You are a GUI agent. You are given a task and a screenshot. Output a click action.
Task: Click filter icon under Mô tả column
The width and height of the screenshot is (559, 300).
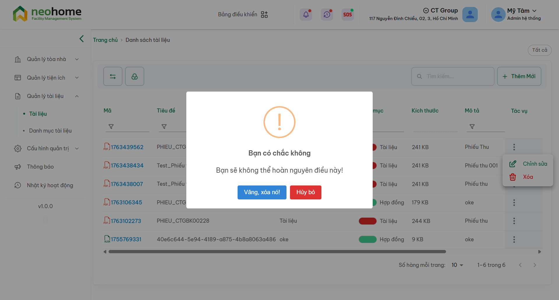click(x=472, y=126)
